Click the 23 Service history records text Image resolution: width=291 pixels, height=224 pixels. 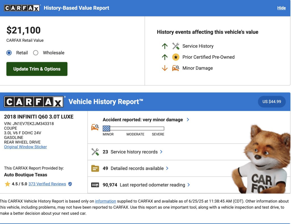pos(130,152)
